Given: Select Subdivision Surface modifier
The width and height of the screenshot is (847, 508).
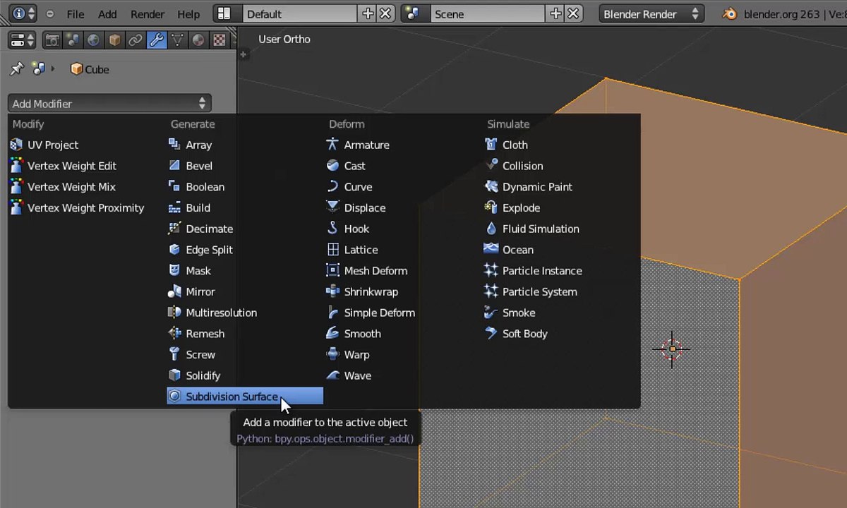Looking at the screenshot, I should pyautogui.click(x=245, y=397).
